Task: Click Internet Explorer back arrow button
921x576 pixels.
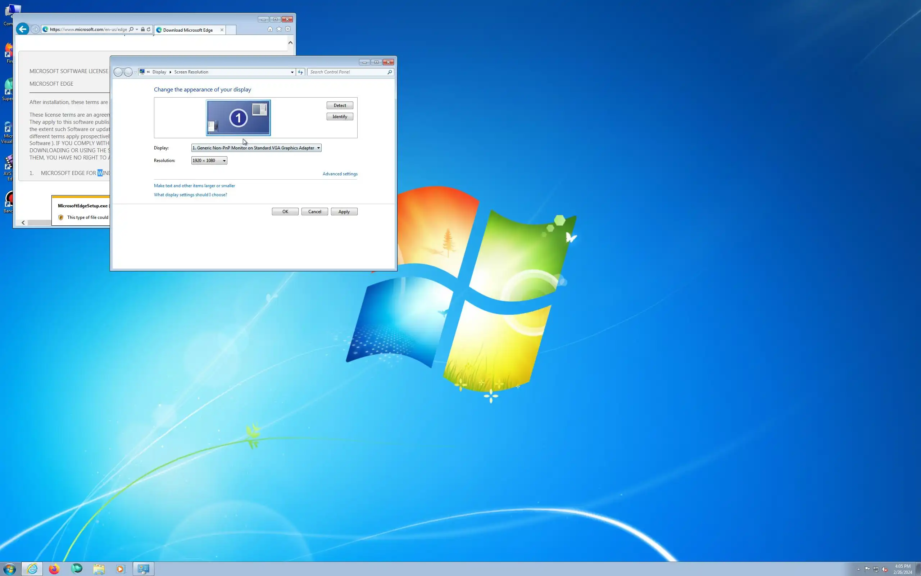Action: (23, 29)
